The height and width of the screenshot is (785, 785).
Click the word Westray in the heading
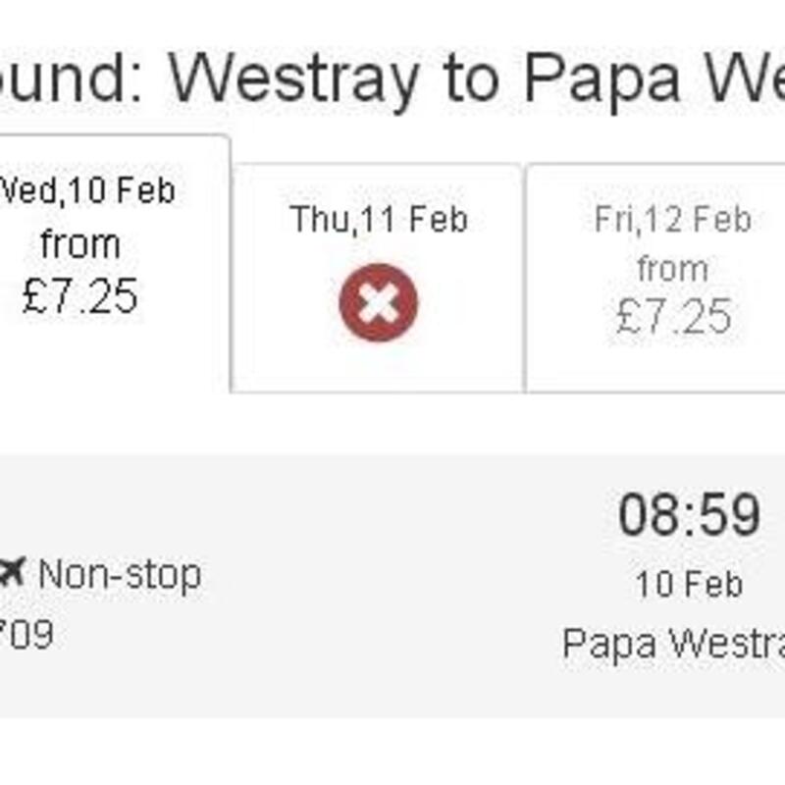(293, 80)
